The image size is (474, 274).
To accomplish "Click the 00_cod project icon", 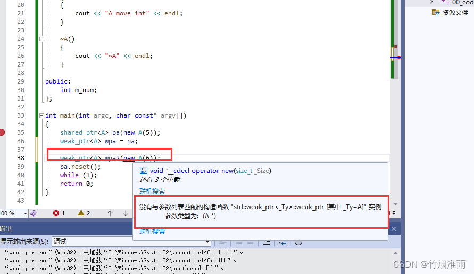I will pyautogui.click(x=445, y=2).
